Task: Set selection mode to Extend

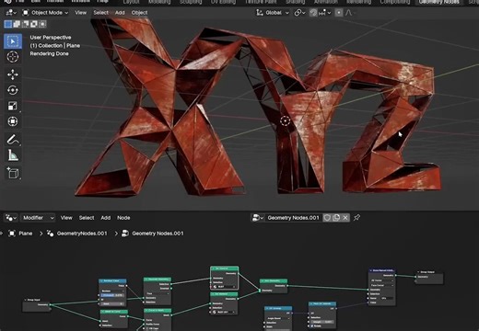Action: [17, 24]
